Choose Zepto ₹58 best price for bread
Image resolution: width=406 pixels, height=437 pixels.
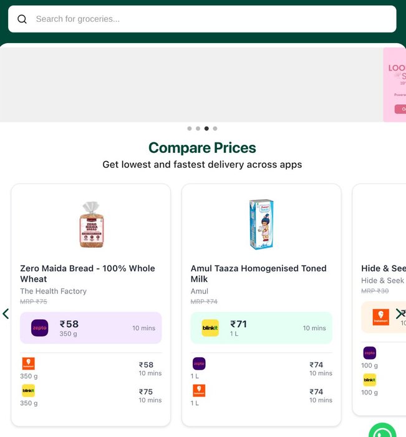coord(90,328)
